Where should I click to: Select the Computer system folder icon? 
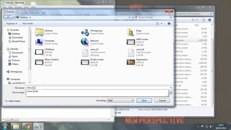click(39, 42)
